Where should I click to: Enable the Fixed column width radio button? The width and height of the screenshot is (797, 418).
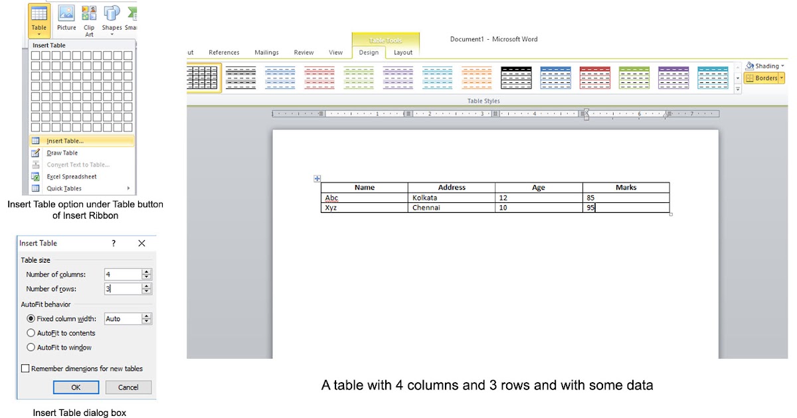(31, 318)
